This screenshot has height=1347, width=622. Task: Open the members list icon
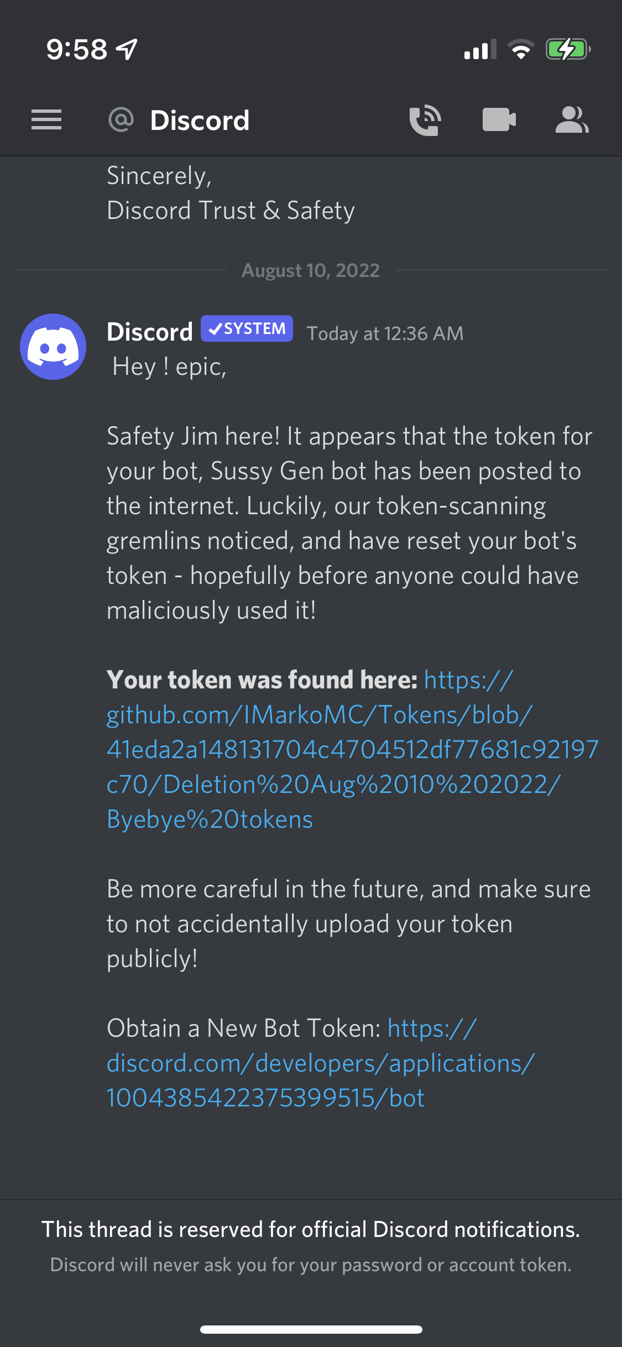click(x=572, y=119)
